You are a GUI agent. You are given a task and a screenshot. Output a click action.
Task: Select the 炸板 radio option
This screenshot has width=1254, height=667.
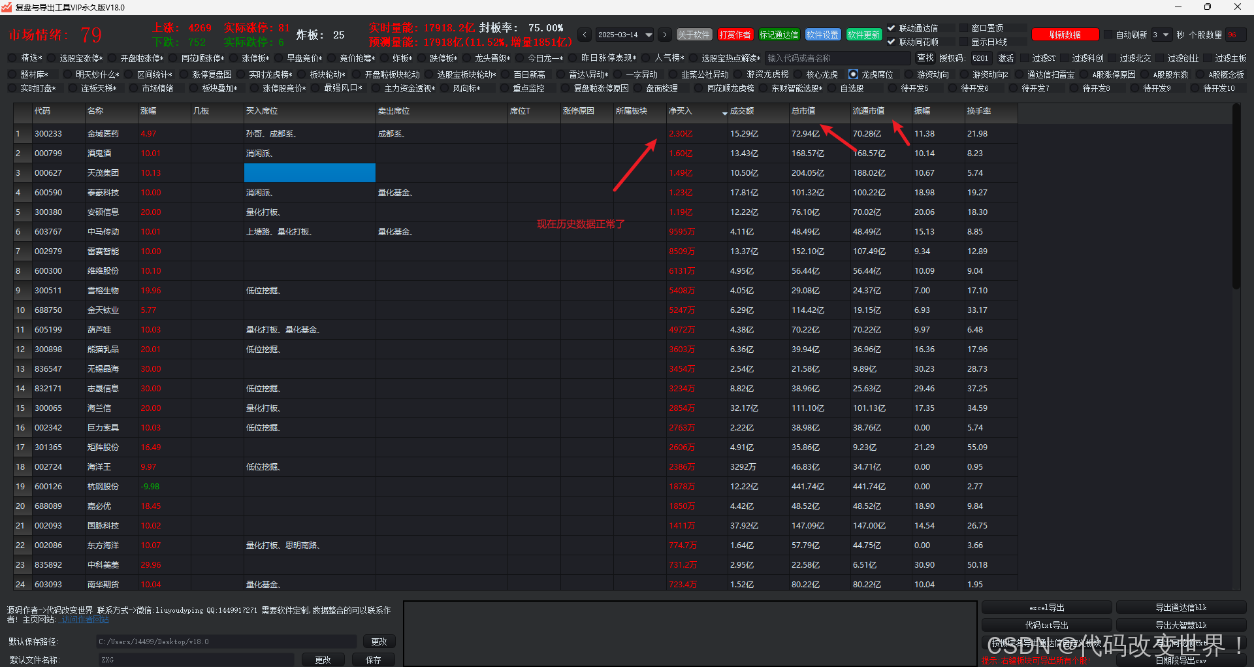383,58
